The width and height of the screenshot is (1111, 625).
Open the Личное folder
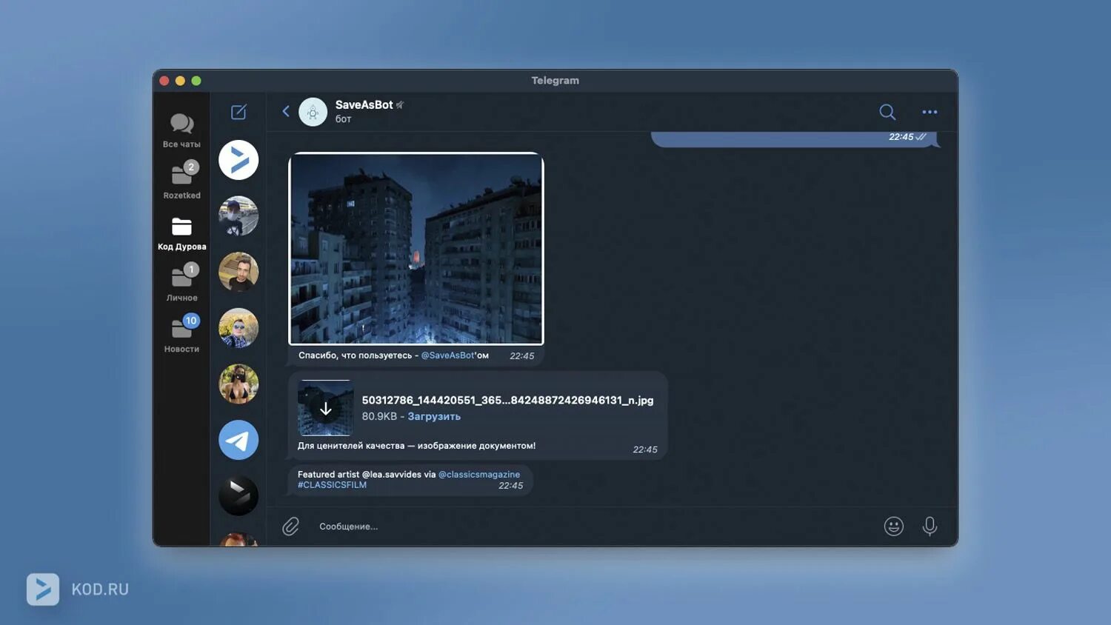181,283
